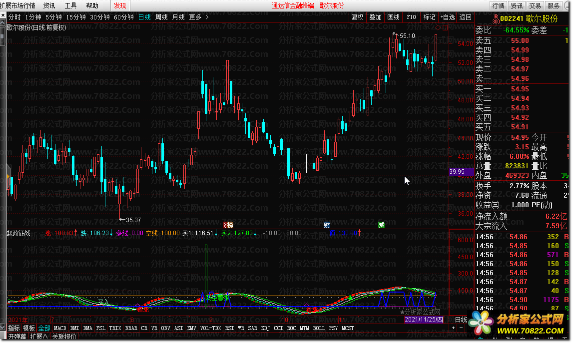Open the 工具 menu
The width and height of the screenshot is (573, 343).
click(70, 5)
